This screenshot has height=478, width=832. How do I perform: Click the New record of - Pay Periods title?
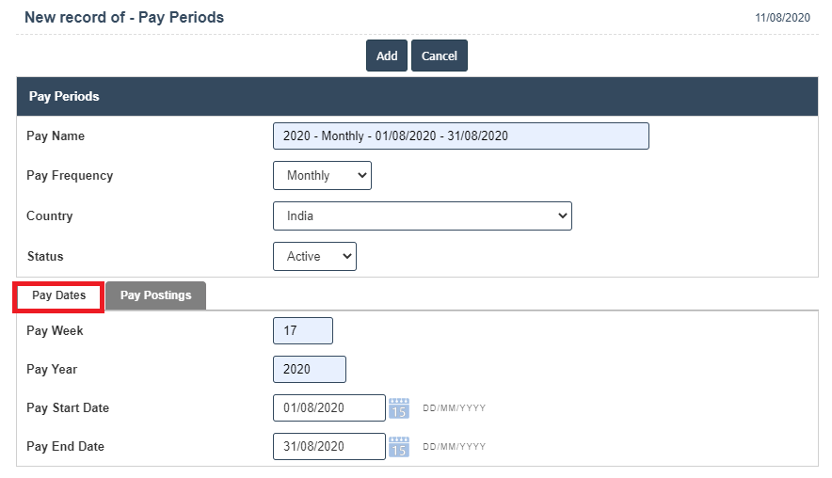click(124, 18)
